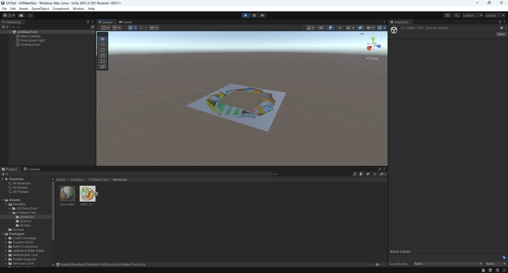Viewport: 508px width, 273px height.
Task: Click the collaboration cloud icon near top left
Action: (x=21, y=15)
